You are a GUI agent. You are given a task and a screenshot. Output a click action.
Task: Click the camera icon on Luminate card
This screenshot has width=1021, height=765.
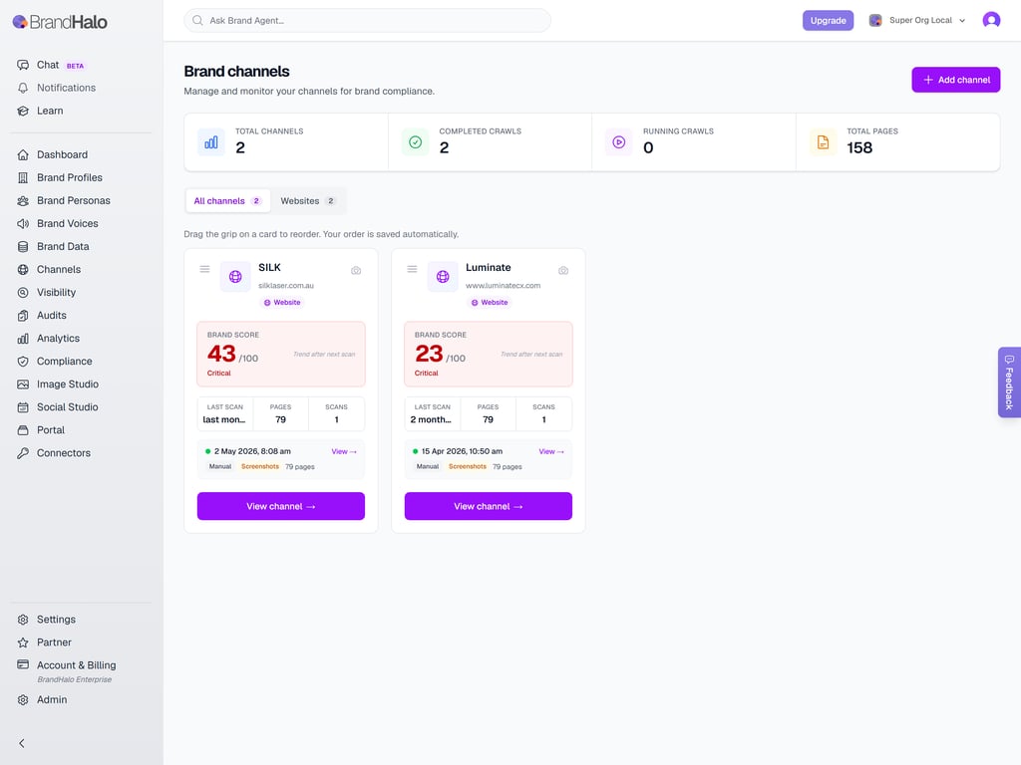(x=563, y=271)
